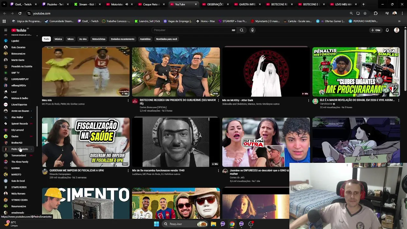Open Jasmine se ENFURECEU video title
The width and height of the screenshot is (407, 229).
[x=259, y=172]
